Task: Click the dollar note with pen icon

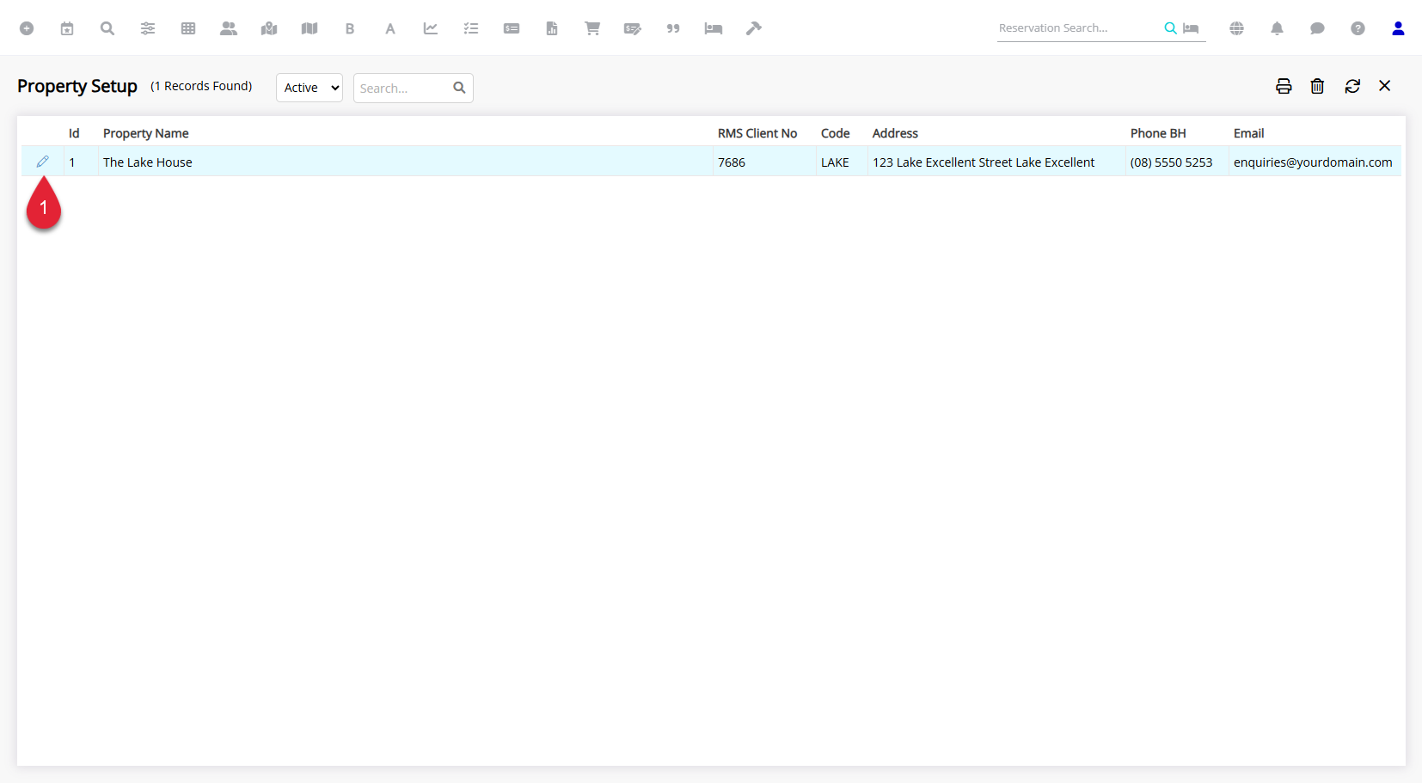Action: pyautogui.click(x=633, y=28)
